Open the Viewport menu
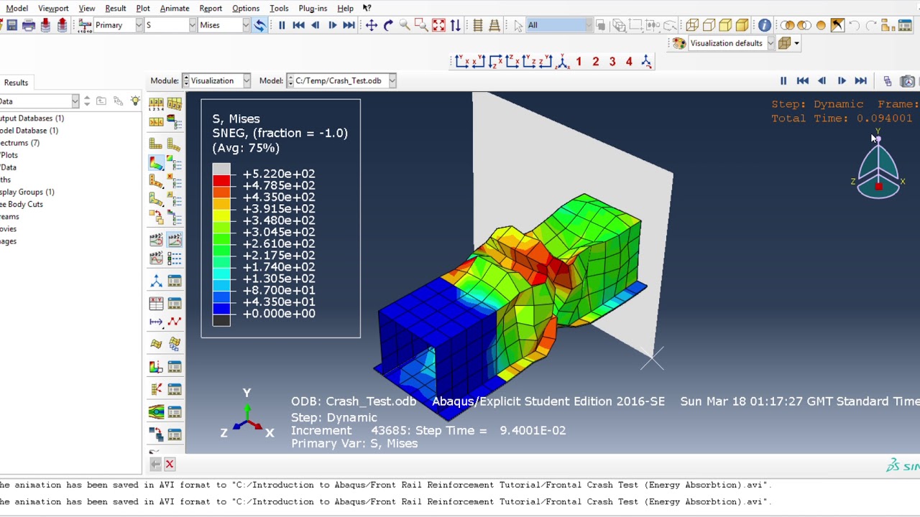This screenshot has width=920, height=517. click(53, 8)
